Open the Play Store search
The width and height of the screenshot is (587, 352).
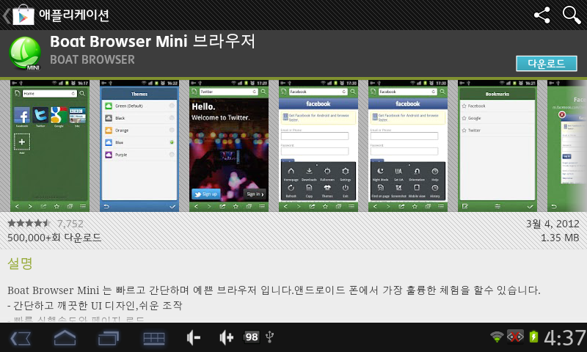(x=572, y=15)
